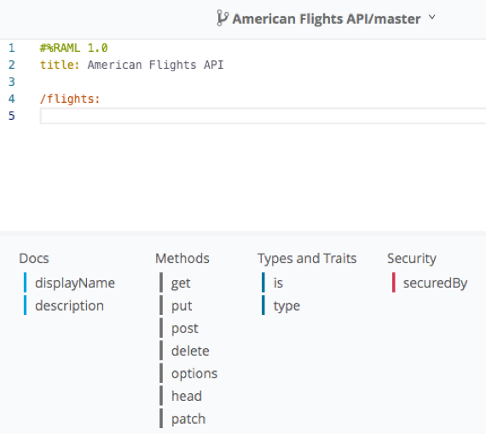Click the git branch icon beside the project name
Image resolution: width=486 pixels, height=434 pixels.
click(x=223, y=18)
